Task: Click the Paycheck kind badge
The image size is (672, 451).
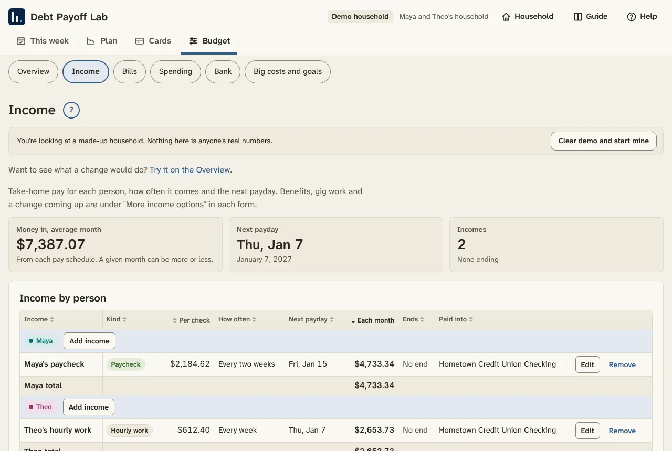Action: (126, 364)
